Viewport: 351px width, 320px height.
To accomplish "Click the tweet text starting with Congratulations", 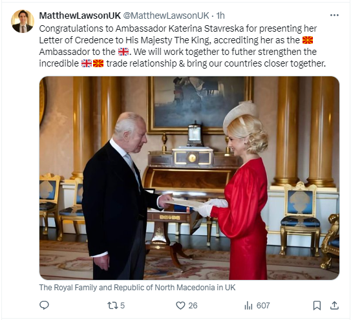I will 182,46.
